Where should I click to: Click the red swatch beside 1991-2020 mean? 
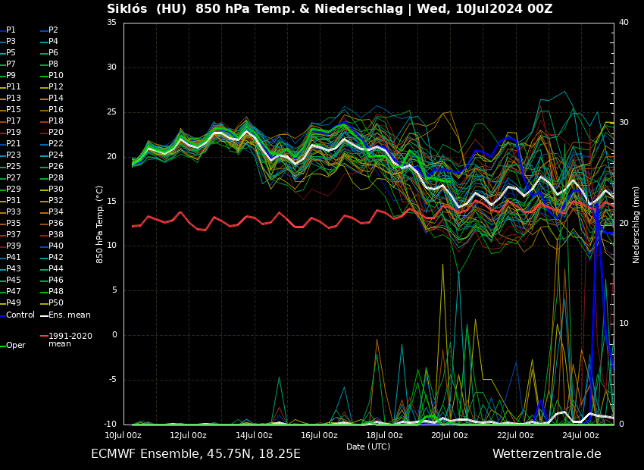[44, 336]
